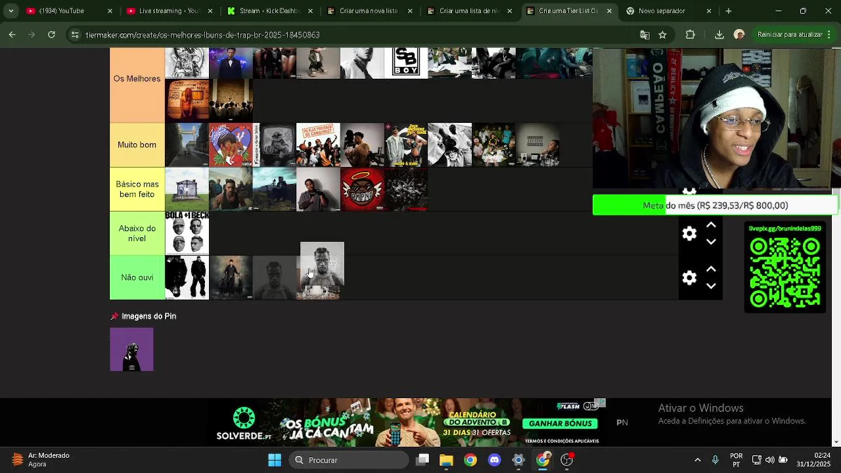Open Discord from taskbar

click(x=494, y=460)
